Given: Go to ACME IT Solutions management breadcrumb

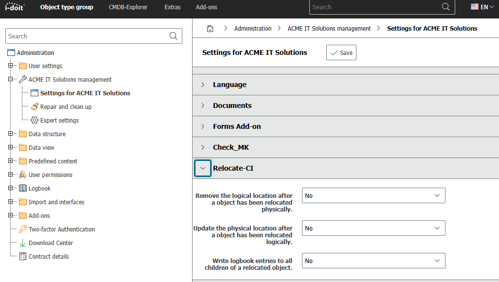Looking at the screenshot, I should tap(329, 29).
